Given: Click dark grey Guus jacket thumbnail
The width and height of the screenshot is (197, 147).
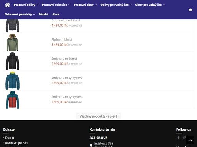Looking at the screenshot, I should (12, 26).
